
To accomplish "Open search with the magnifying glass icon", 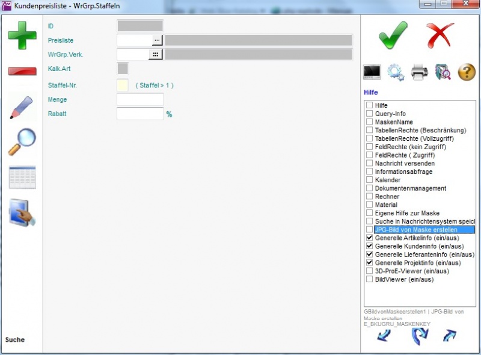I will (x=22, y=143).
